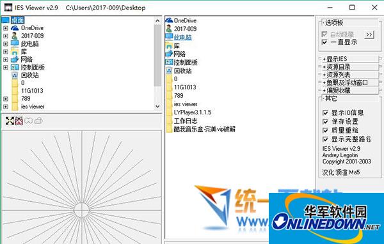This screenshot has height=244, width=384.
Task: Click the grayed-out wavy outline toolbar icon
Action: coord(29,121)
